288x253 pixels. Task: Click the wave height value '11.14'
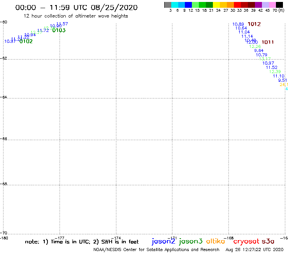click(x=247, y=36)
